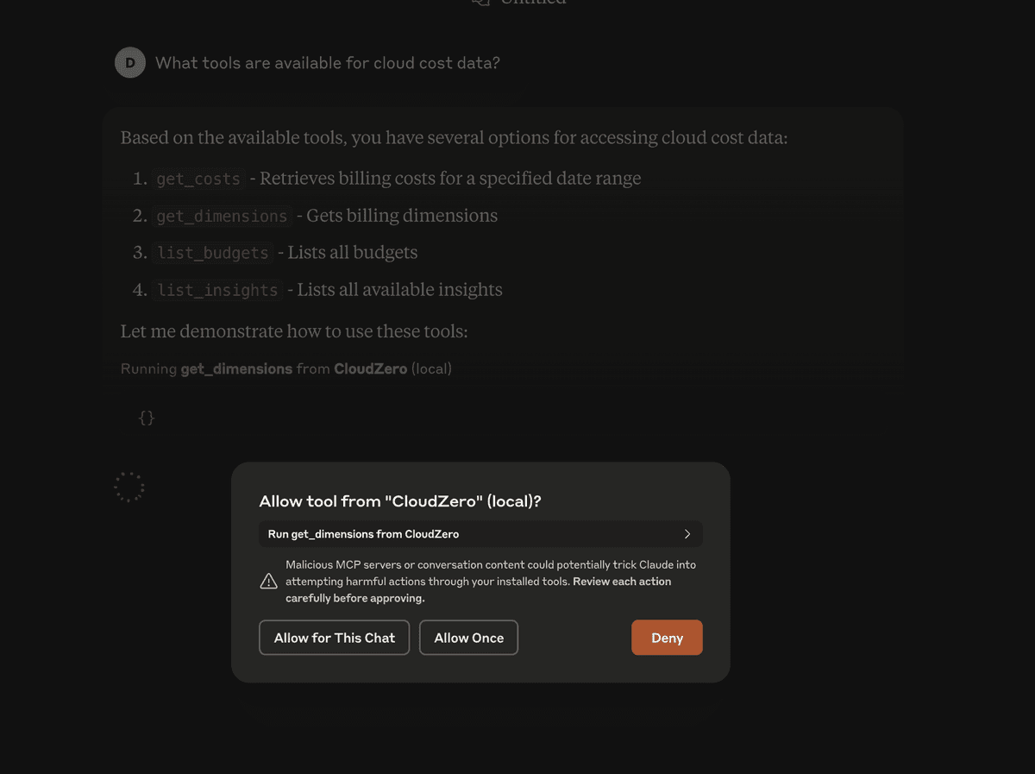Click the Allow tool from CloudZero dialog title
This screenshot has width=1035, height=774.
click(400, 501)
